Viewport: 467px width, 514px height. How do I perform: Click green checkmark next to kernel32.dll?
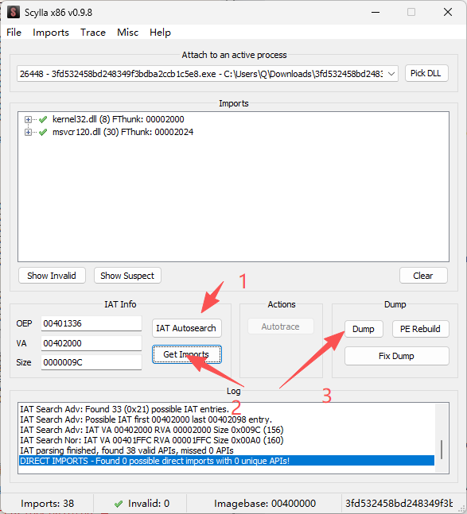click(43, 119)
